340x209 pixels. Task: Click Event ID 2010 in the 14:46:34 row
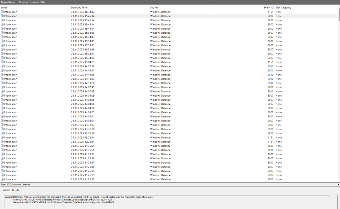(270, 71)
